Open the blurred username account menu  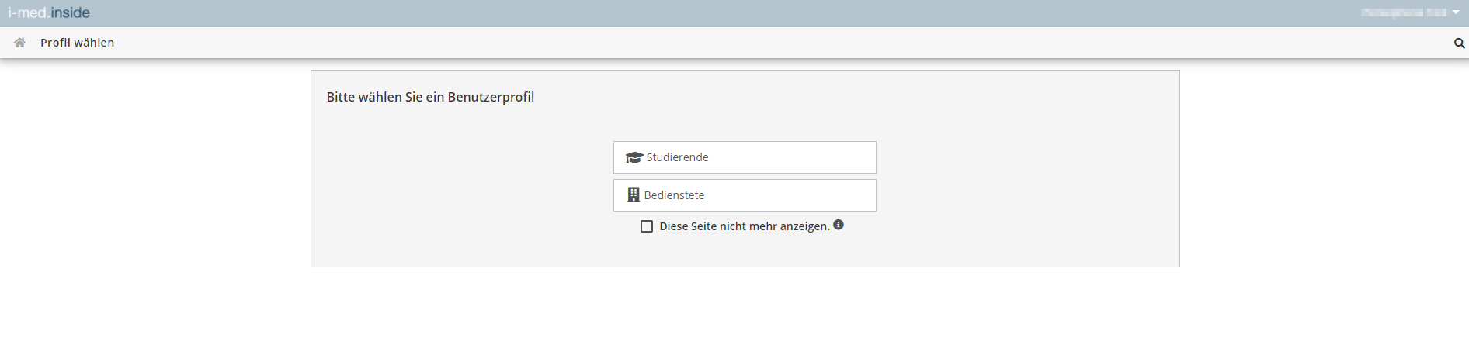pyautogui.click(x=1404, y=12)
